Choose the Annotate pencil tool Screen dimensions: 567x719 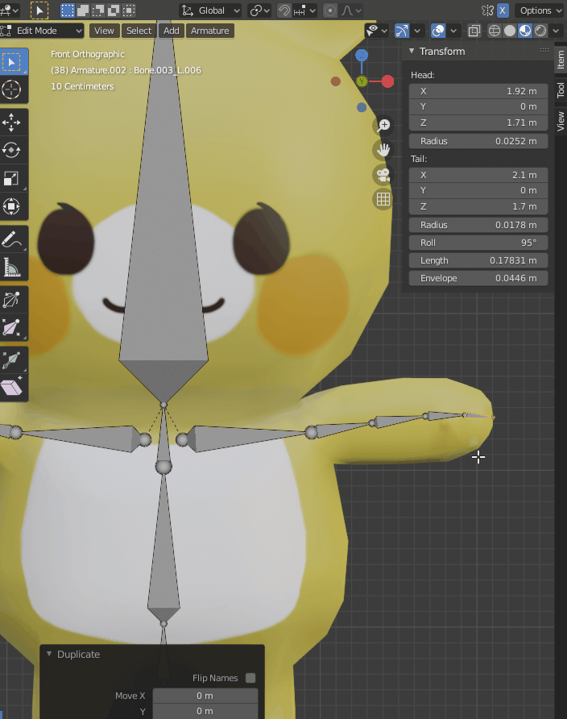click(x=11, y=239)
